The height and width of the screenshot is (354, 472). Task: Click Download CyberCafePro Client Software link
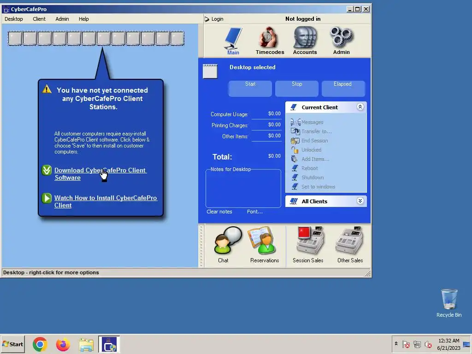point(100,174)
